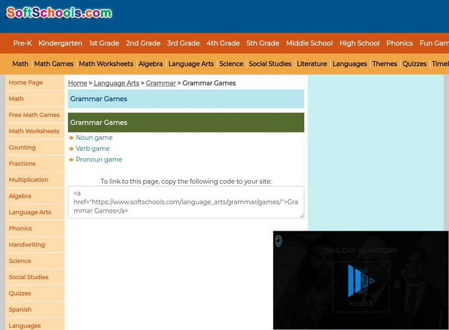Open Free Math Games in sidebar
449x330 pixels.
[x=35, y=115]
